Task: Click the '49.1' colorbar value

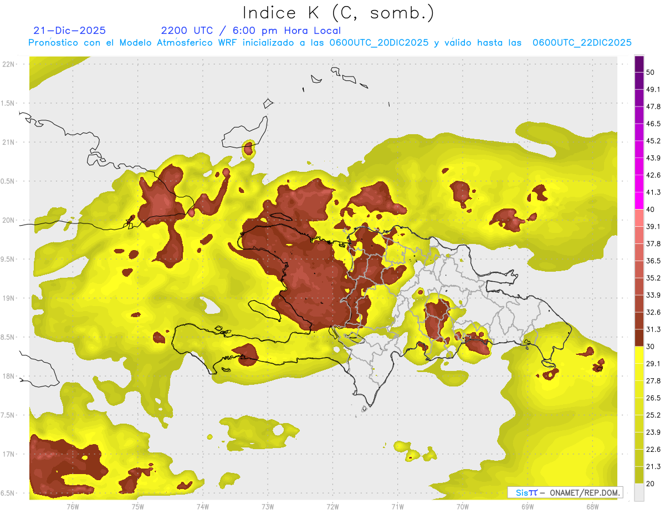Action: (x=653, y=89)
